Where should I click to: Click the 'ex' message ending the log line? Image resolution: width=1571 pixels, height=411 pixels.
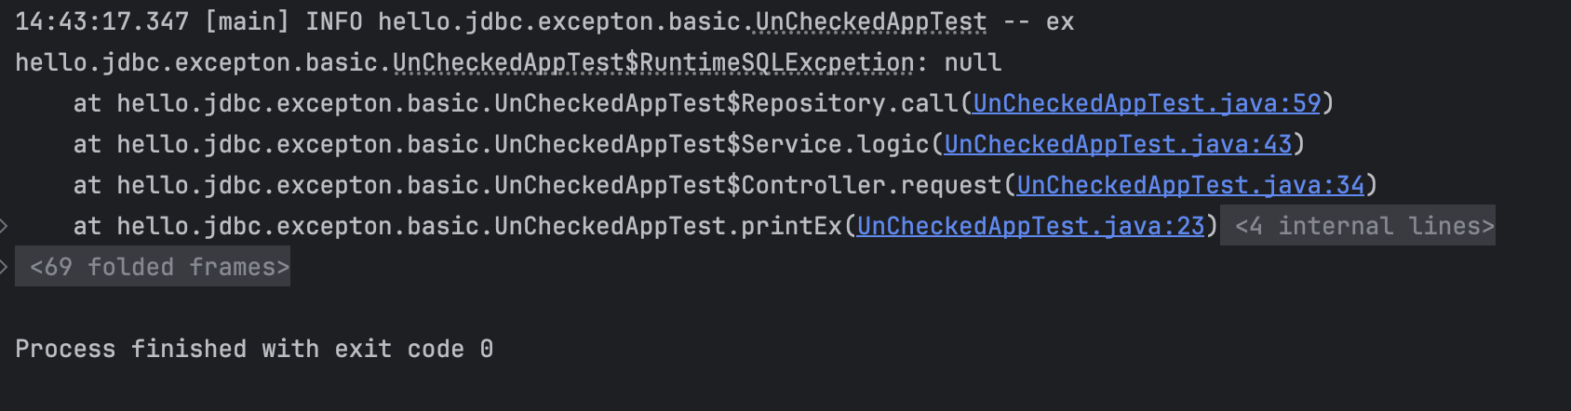click(x=1059, y=21)
